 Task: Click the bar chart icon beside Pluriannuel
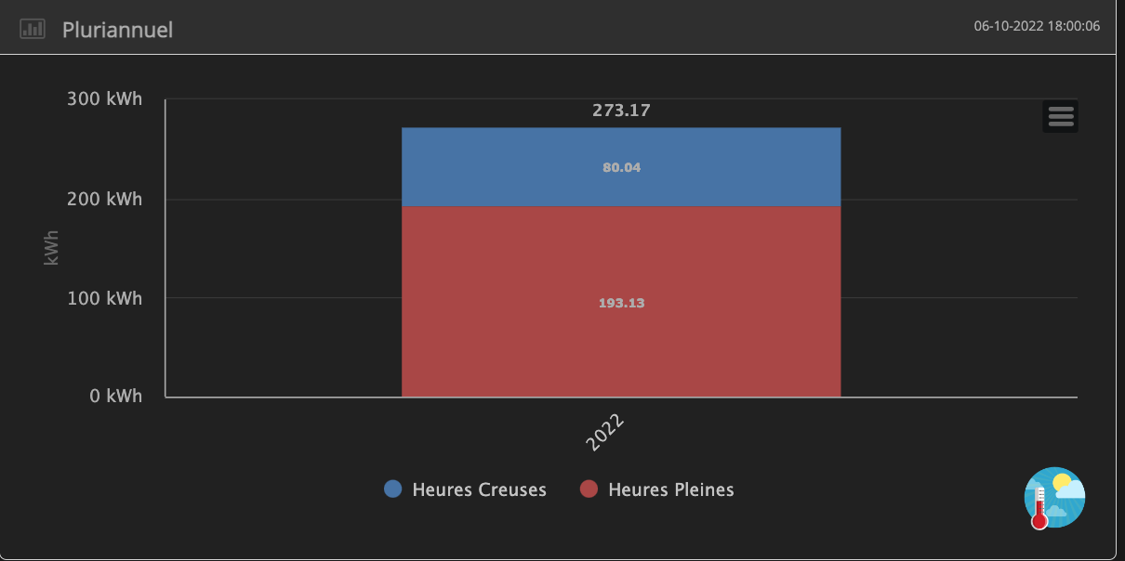[33, 29]
